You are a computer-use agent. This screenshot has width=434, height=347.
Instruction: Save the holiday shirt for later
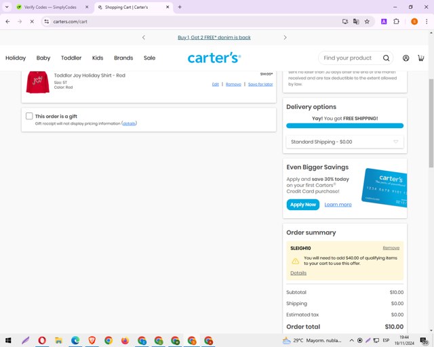coord(260,85)
